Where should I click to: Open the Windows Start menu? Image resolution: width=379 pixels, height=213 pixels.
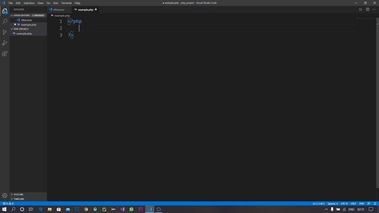pos(4,209)
